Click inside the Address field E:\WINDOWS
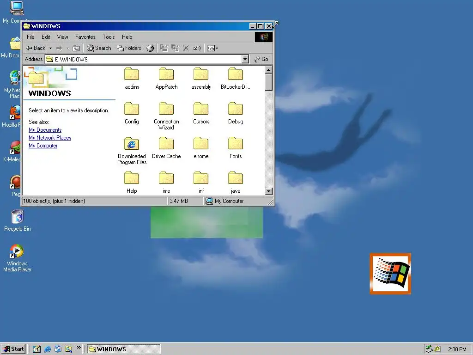The width and height of the screenshot is (473, 355). pyautogui.click(x=144, y=59)
